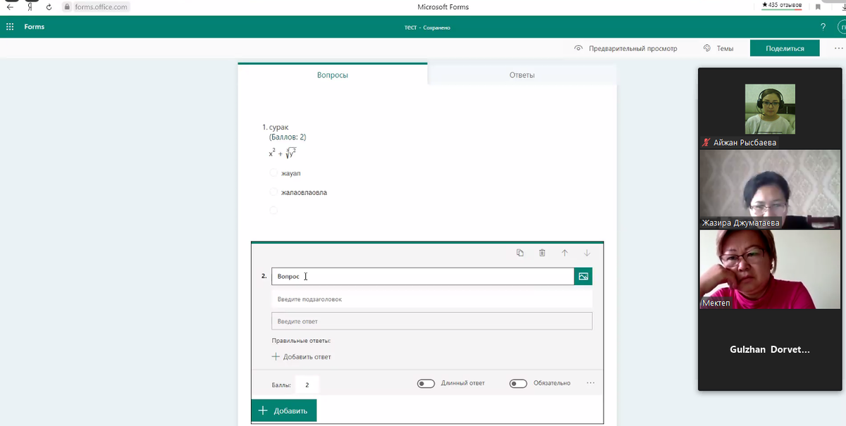The image size is (846, 426).
Task: Move question 2 down with the arrow
Action: [587, 253]
